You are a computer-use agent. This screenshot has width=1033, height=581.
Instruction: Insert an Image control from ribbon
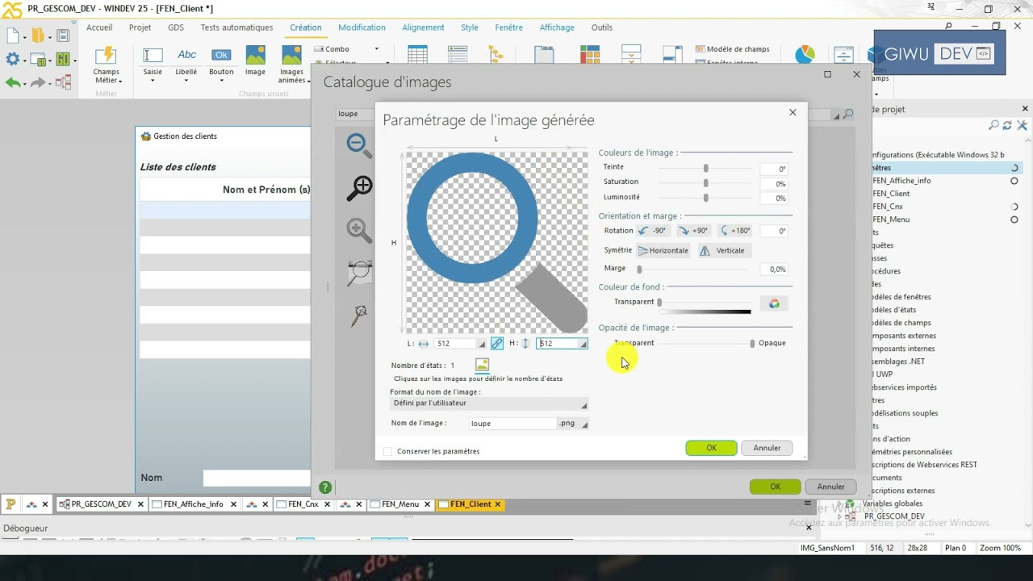tap(255, 61)
